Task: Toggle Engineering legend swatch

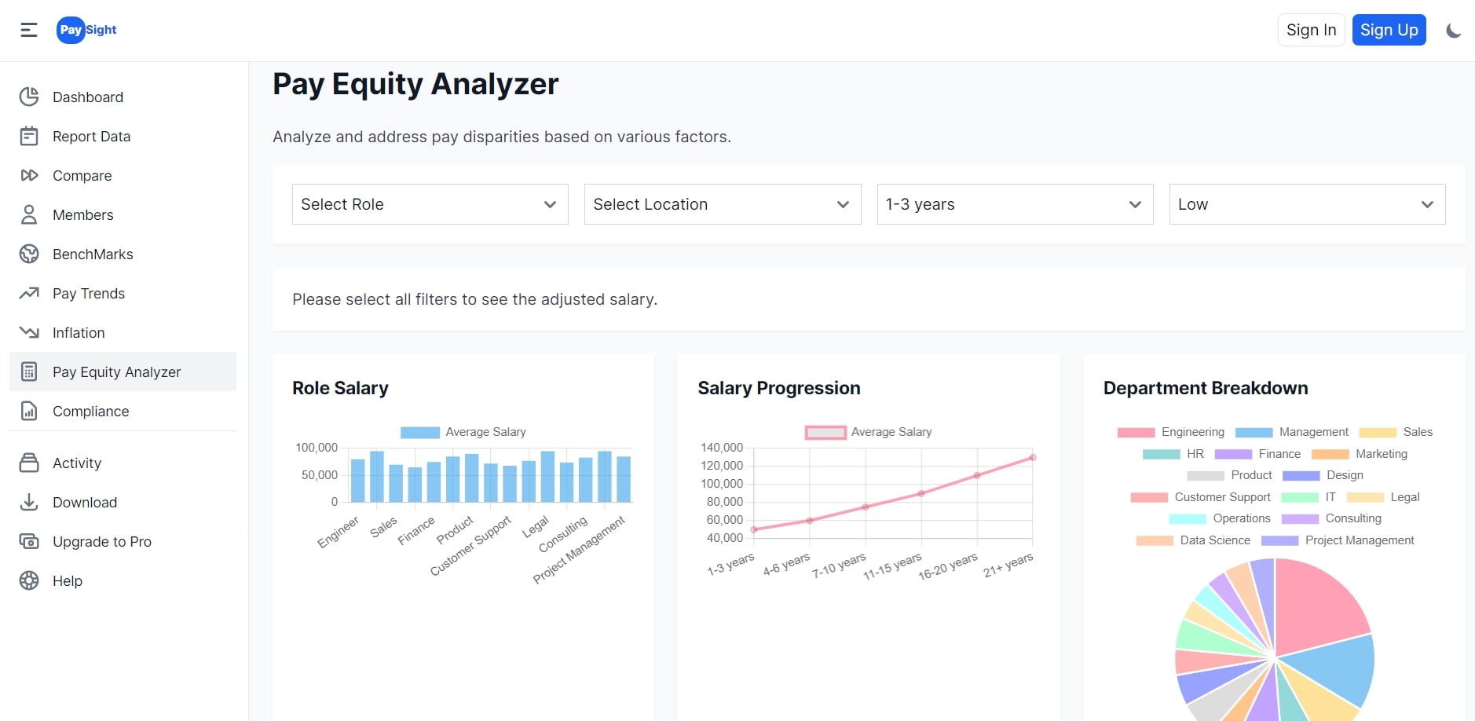Action: (x=1136, y=432)
